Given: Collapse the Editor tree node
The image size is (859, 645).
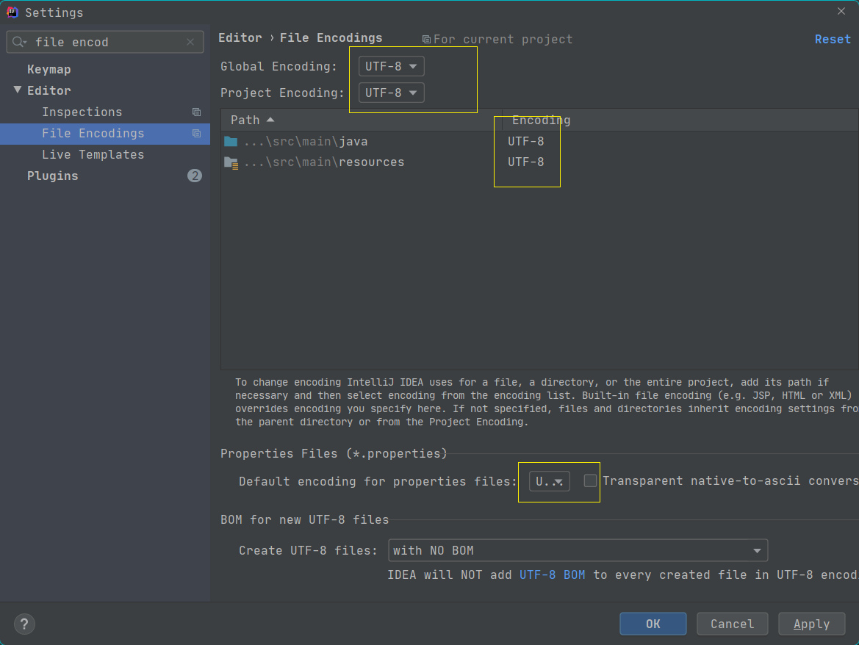Looking at the screenshot, I should [18, 90].
